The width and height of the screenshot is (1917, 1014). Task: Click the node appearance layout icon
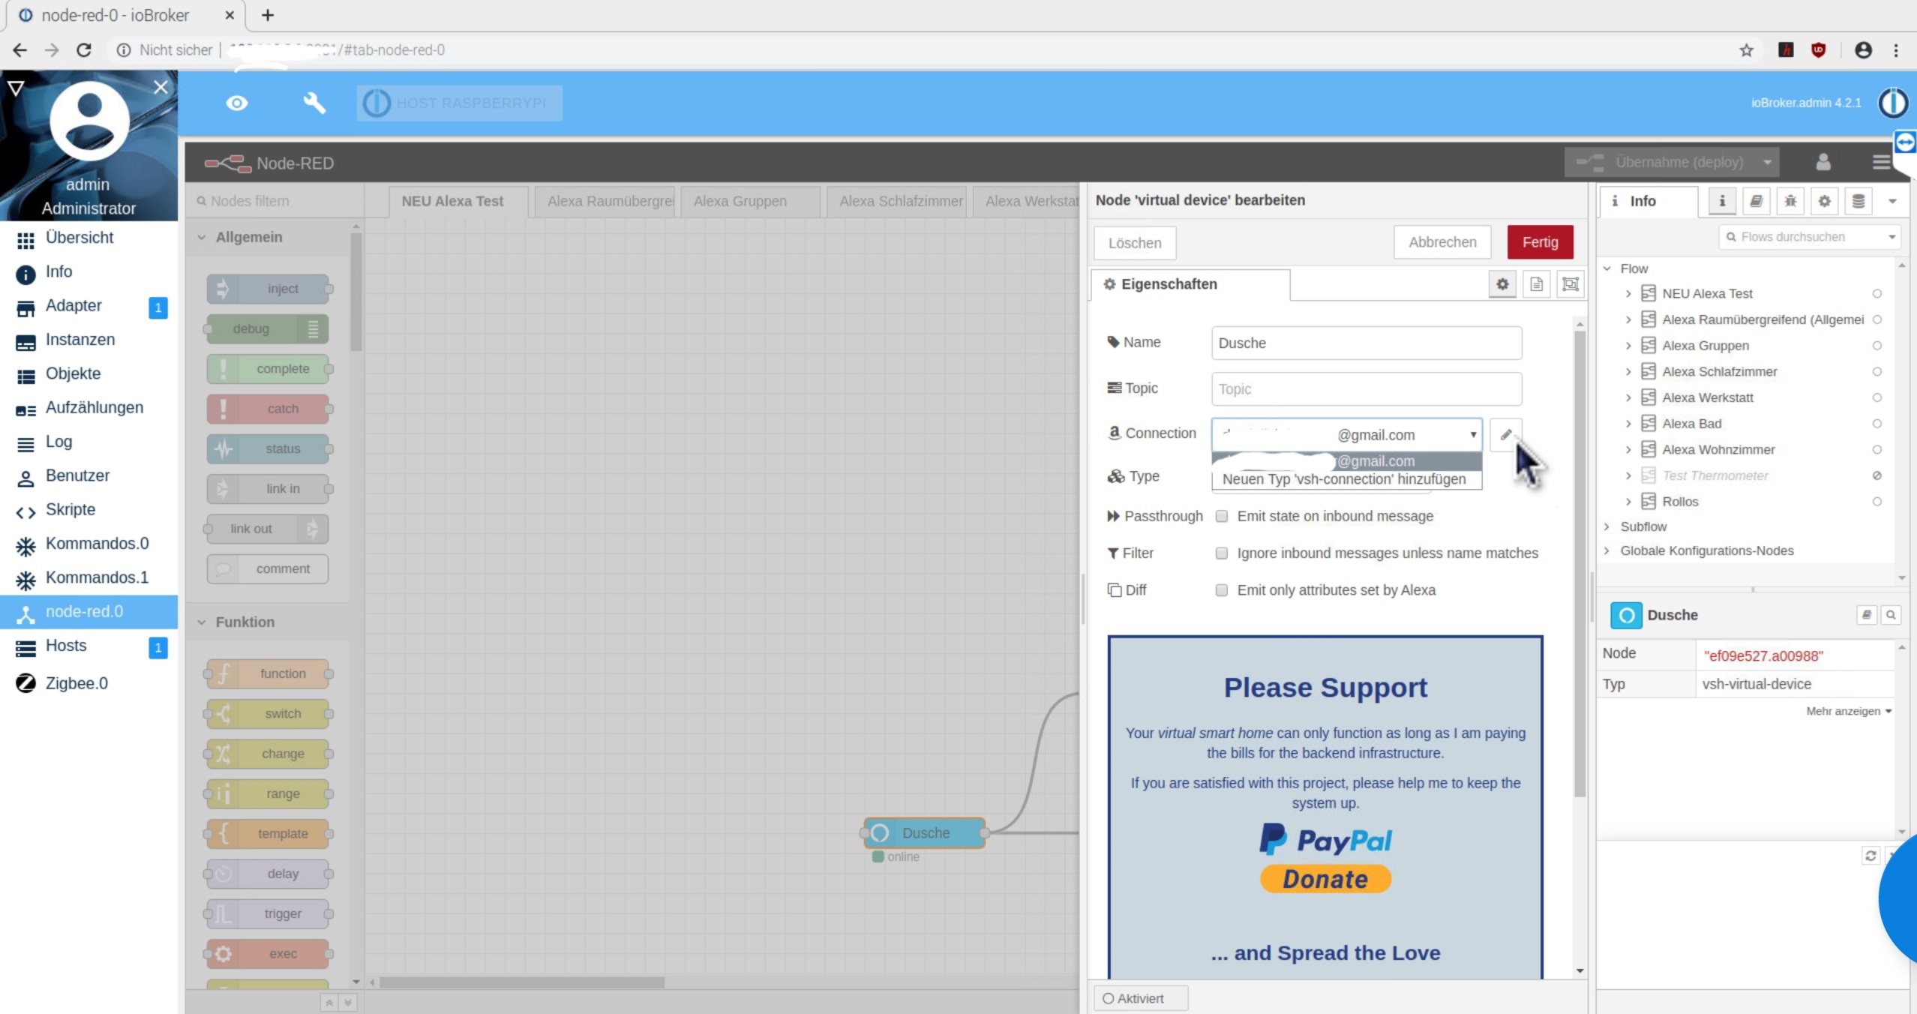click(x=1570, y=284)
